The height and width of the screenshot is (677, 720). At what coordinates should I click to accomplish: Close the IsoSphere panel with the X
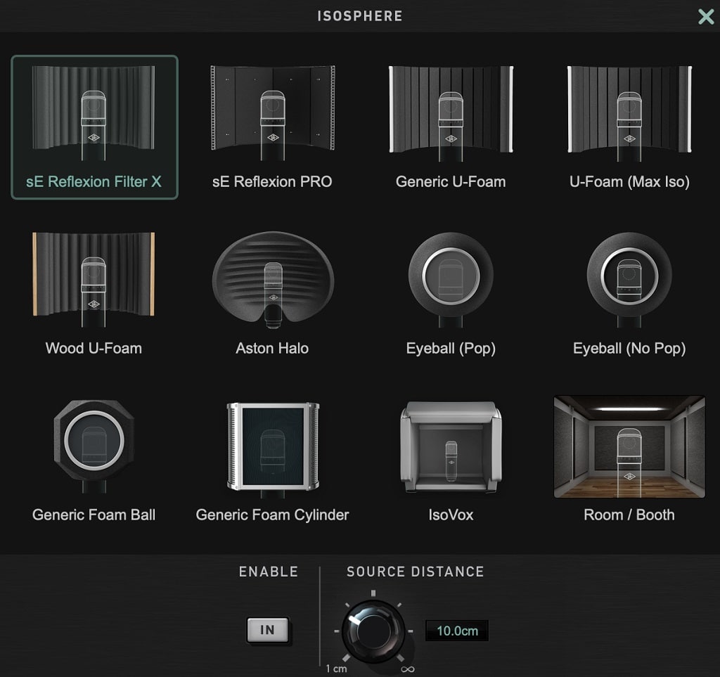706,17
